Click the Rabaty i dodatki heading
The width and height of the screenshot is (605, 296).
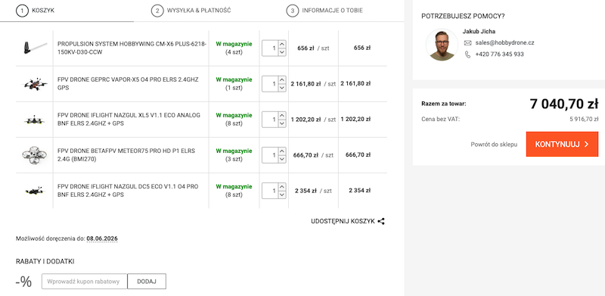[x=45, y=262]
